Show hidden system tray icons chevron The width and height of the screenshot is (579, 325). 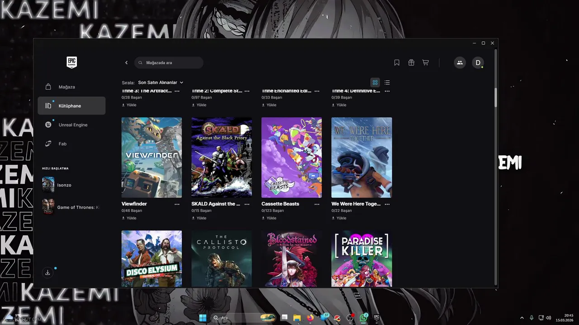[522, 318]
